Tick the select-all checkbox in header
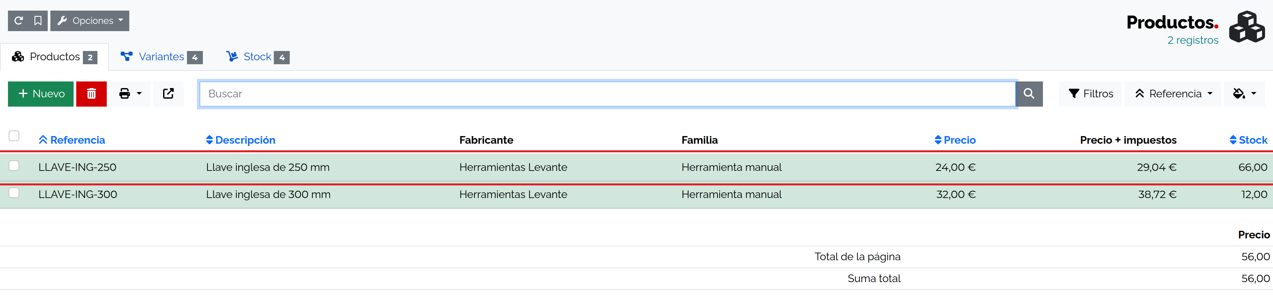 pos(14,136)
